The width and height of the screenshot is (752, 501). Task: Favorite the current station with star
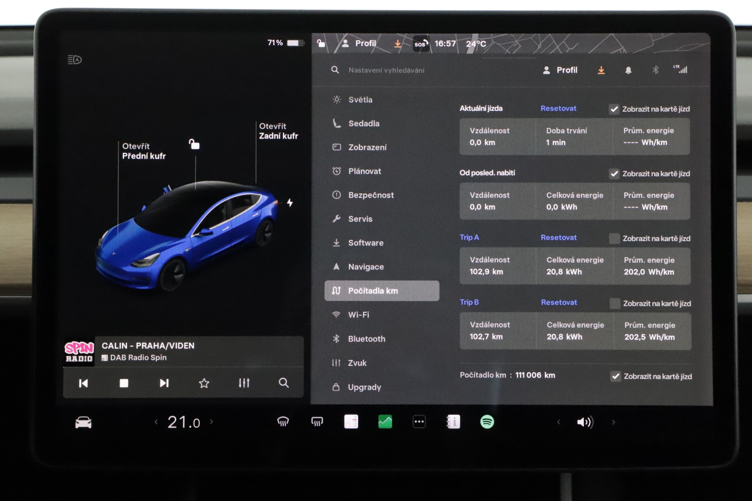point(204,383)
